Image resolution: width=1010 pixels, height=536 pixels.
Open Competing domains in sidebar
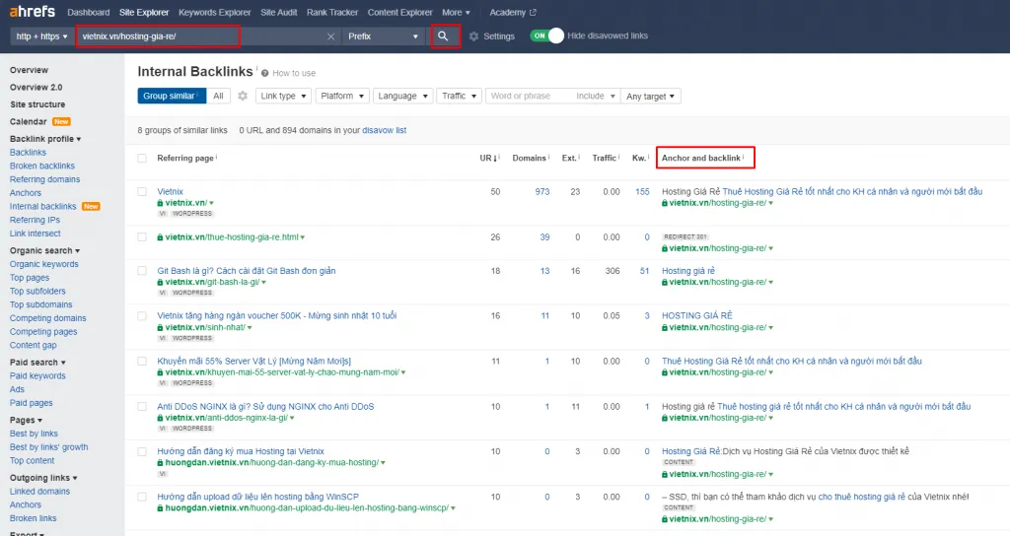(x=47, y=318)
